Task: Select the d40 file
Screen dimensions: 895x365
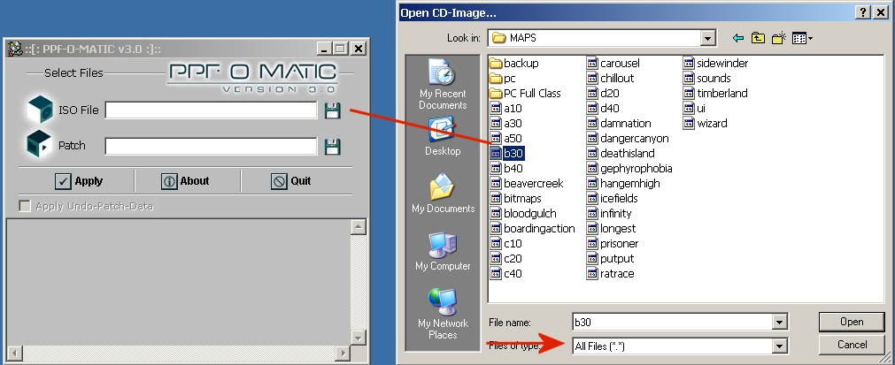Action: pos(603,108)
